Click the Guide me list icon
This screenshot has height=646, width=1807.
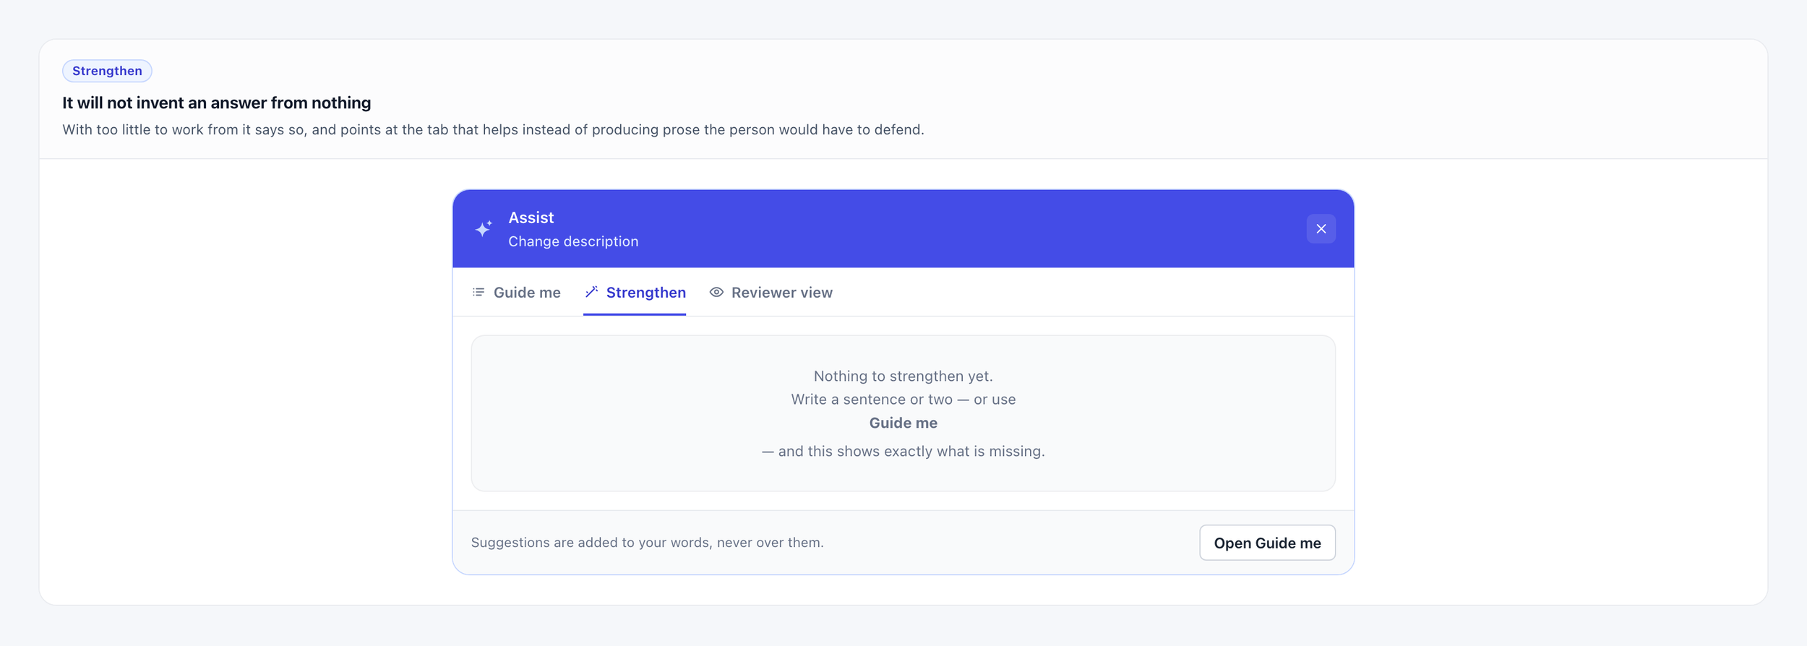point(478,292)
